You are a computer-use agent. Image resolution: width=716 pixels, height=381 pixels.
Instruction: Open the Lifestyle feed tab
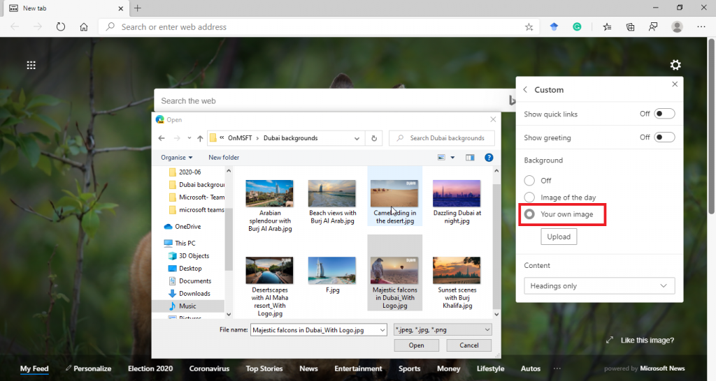click(x=490, y=368)
